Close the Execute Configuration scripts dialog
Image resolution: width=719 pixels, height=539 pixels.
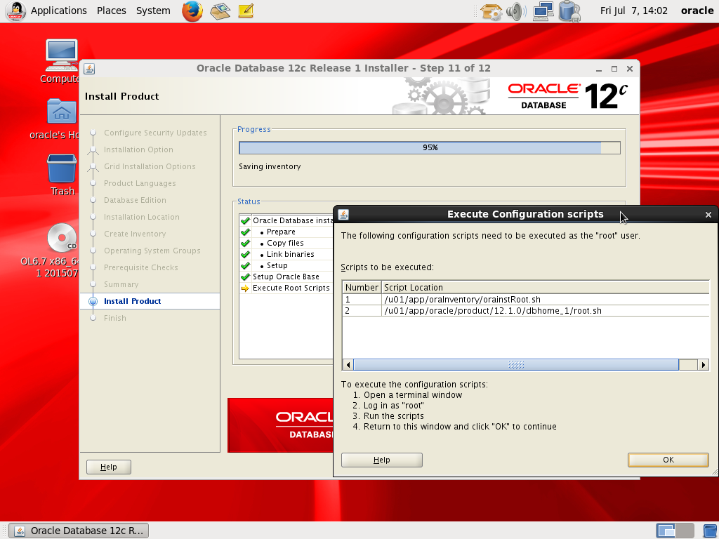708,215
